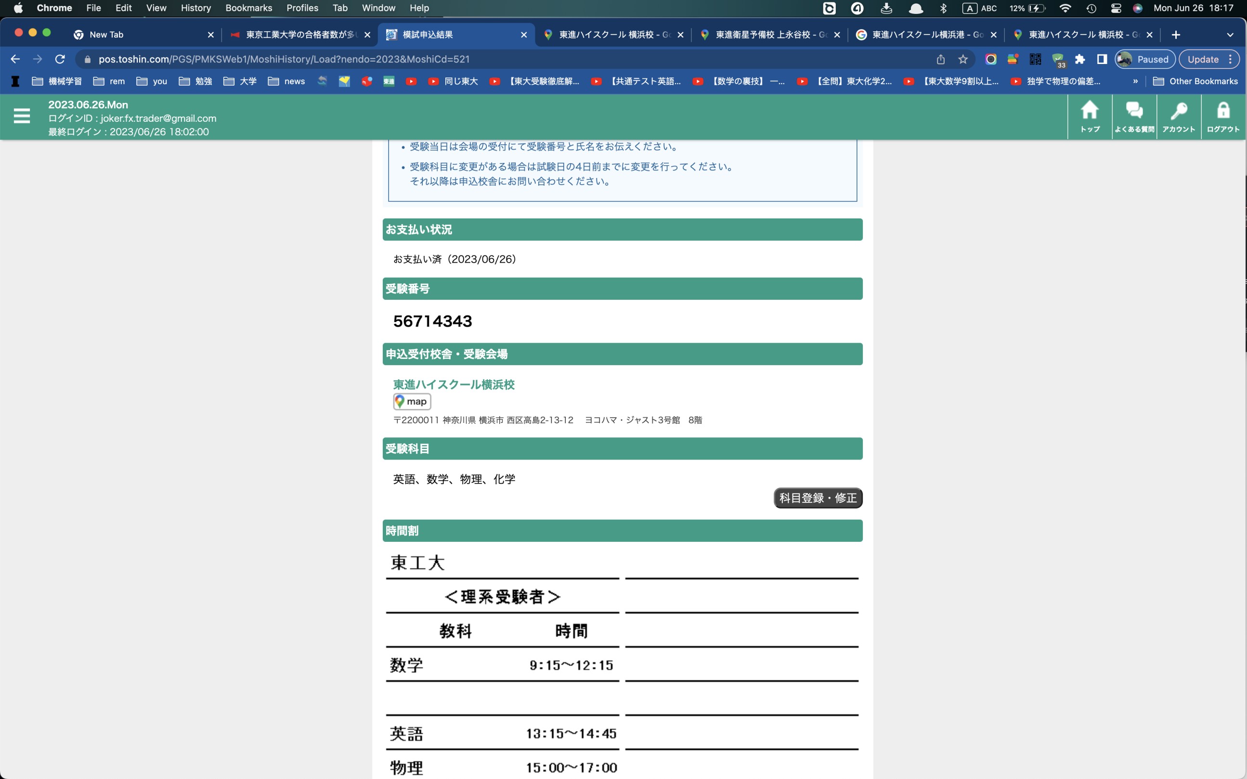
Task: Click the 数学 9:15〜12:15 row
Action: pos(502,664)
